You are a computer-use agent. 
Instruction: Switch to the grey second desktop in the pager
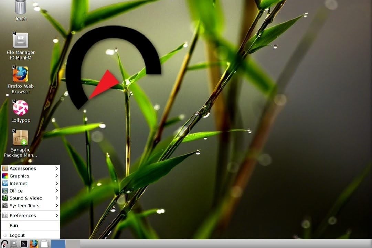pos(73,244)
